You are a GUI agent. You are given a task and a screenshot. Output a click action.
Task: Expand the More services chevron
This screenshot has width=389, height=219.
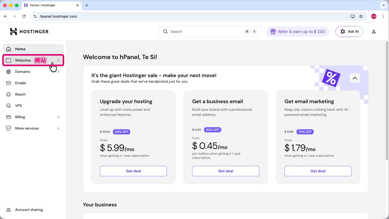point(58,128)
